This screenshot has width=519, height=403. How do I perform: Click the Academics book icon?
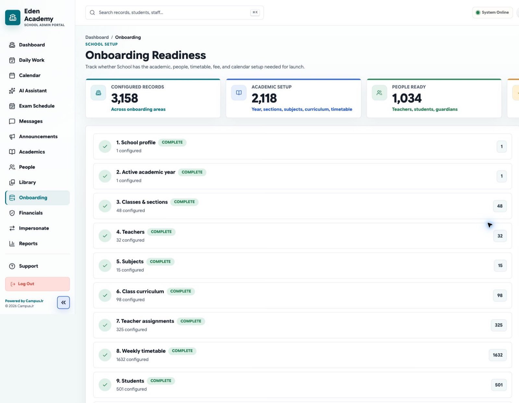12,152
